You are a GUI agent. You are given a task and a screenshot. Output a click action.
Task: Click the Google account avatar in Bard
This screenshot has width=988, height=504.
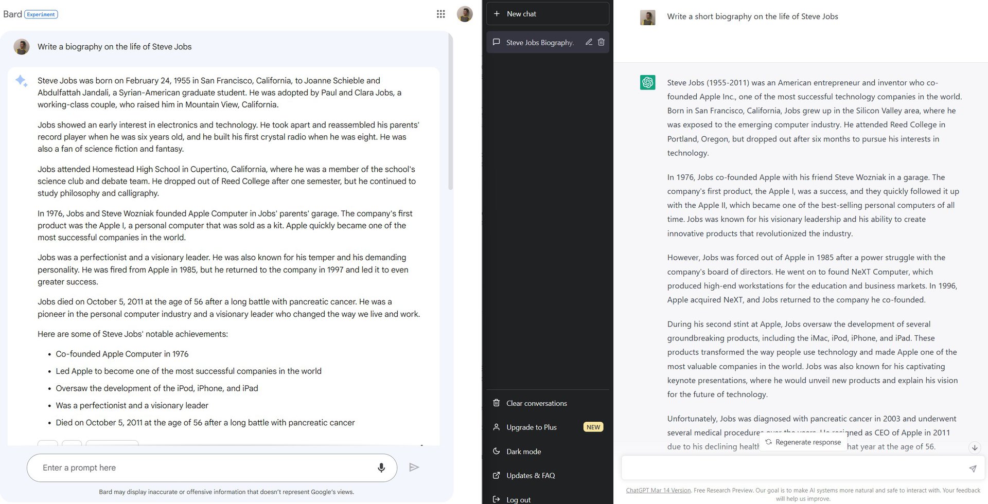tap(465, 14)
